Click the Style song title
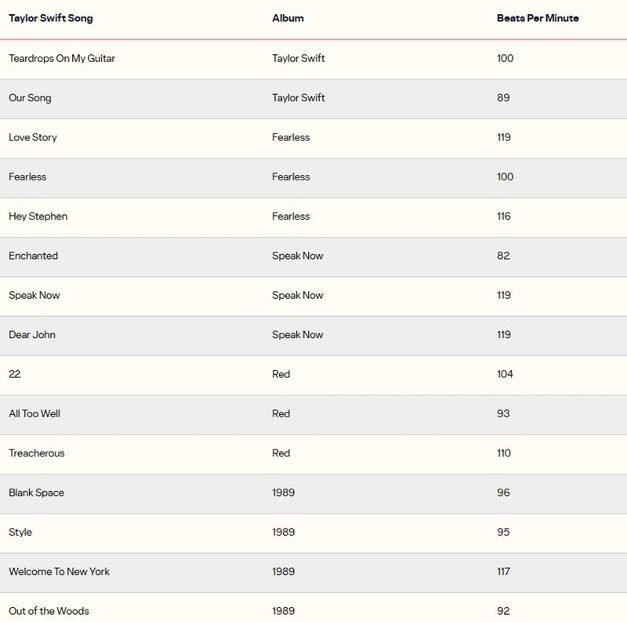Viewport: 627px width, 622px height. [x=20, y=532]
